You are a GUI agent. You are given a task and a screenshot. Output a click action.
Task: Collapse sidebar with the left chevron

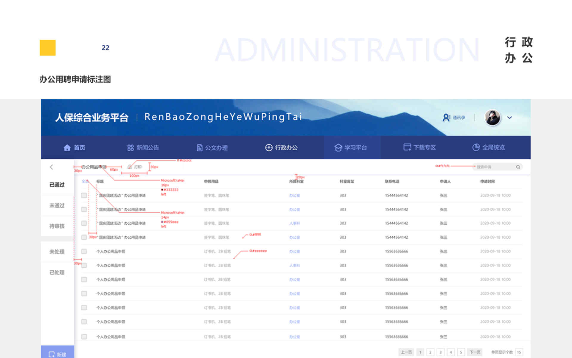pyautogui.click(x=52, y=167)
